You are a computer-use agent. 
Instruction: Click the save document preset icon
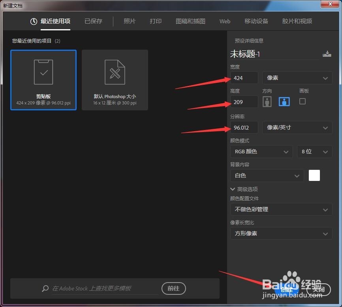pyautogui.click(x=327, y=54)
